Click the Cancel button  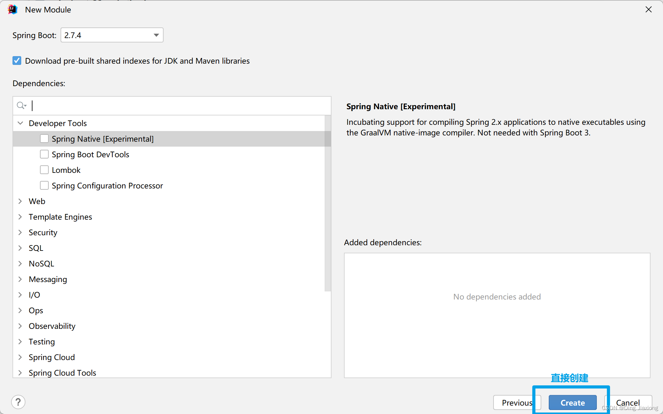pyautogui.click(x=628, y=402)
